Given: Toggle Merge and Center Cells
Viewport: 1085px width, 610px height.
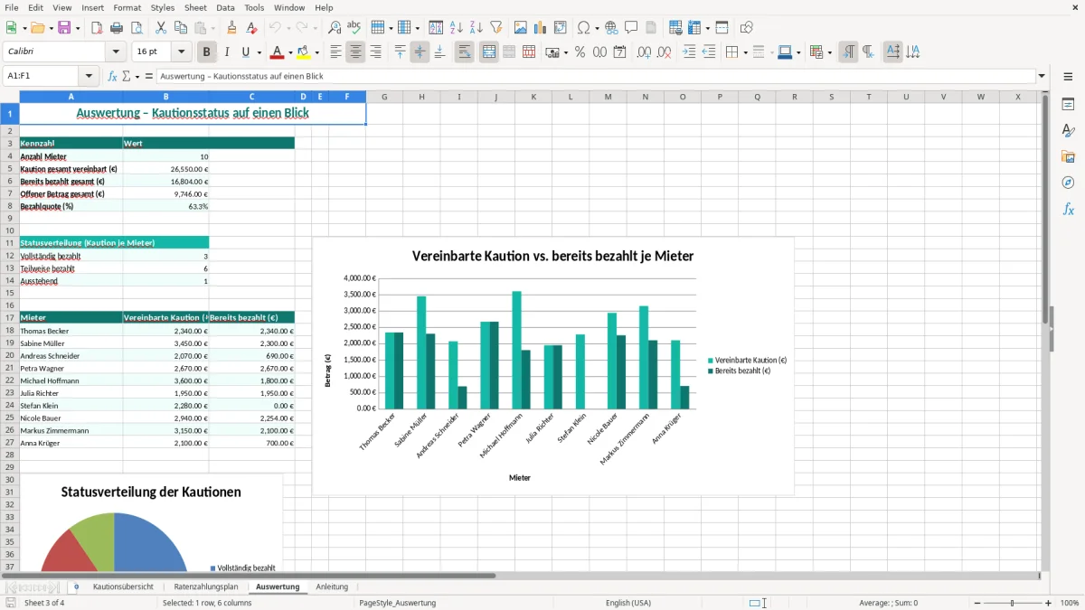Looking at the screenshot, I should (488, 52).
